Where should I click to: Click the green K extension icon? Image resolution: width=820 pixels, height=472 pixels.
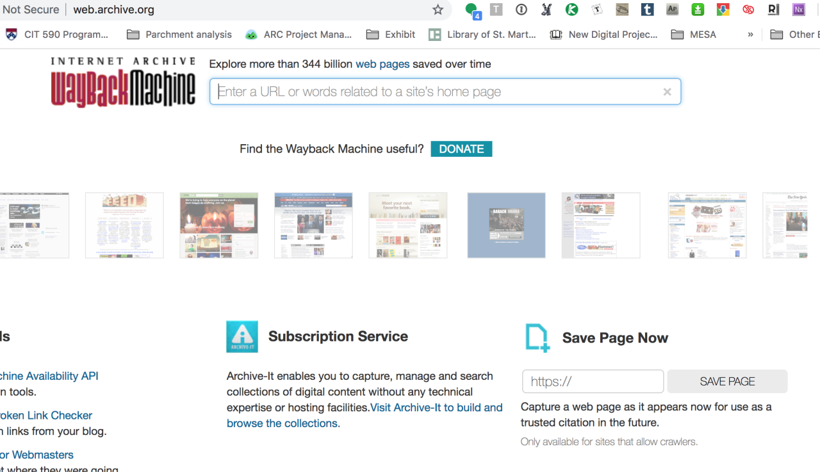(x=572, y=10)
